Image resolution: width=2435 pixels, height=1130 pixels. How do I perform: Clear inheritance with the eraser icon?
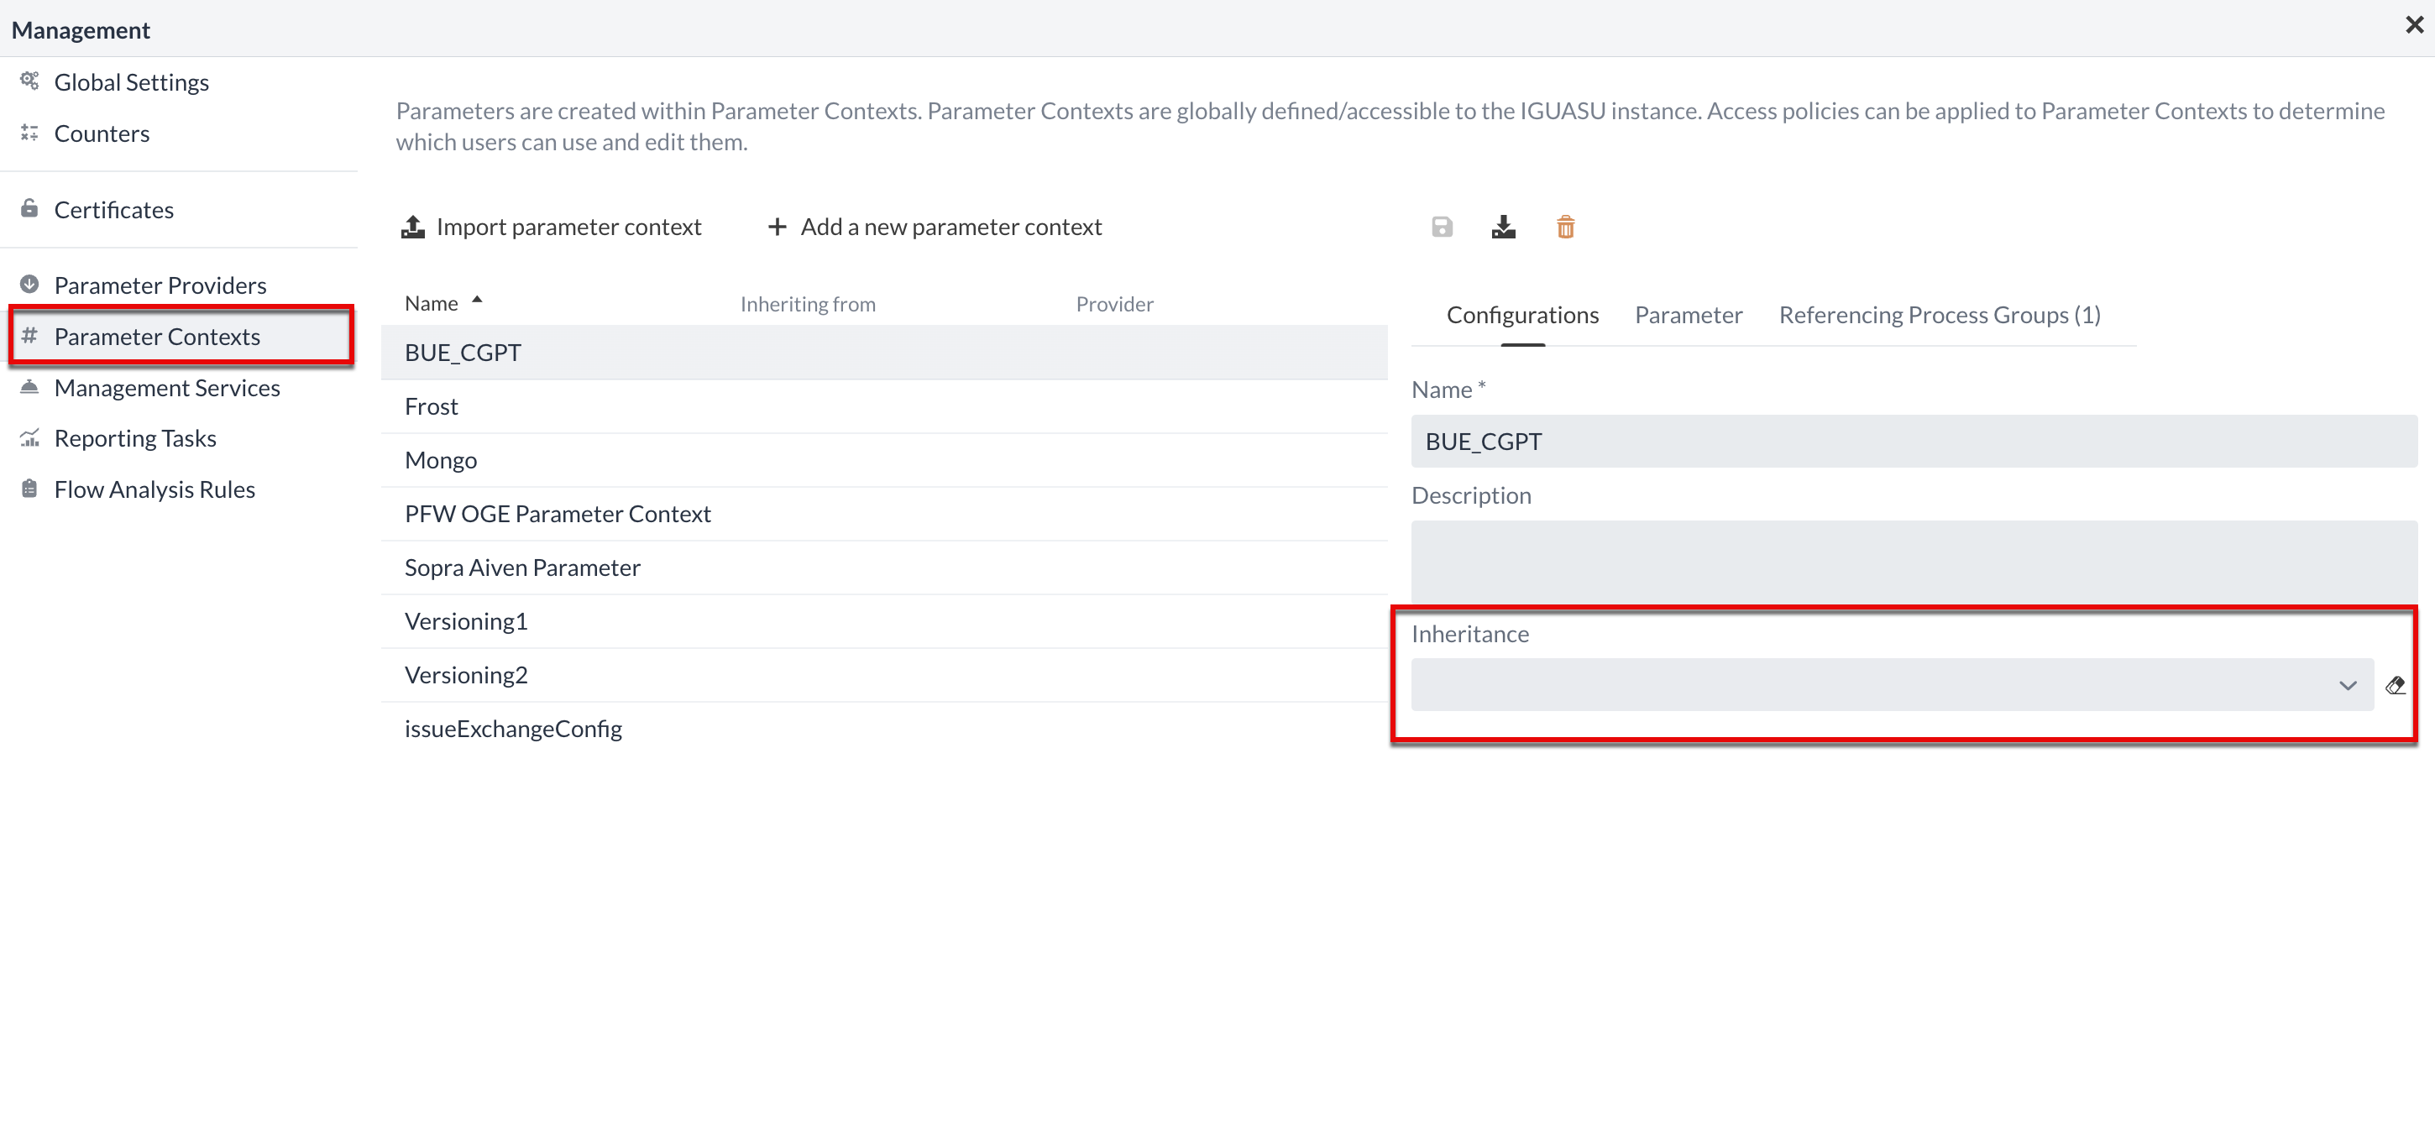click(x=2396, y=685)
